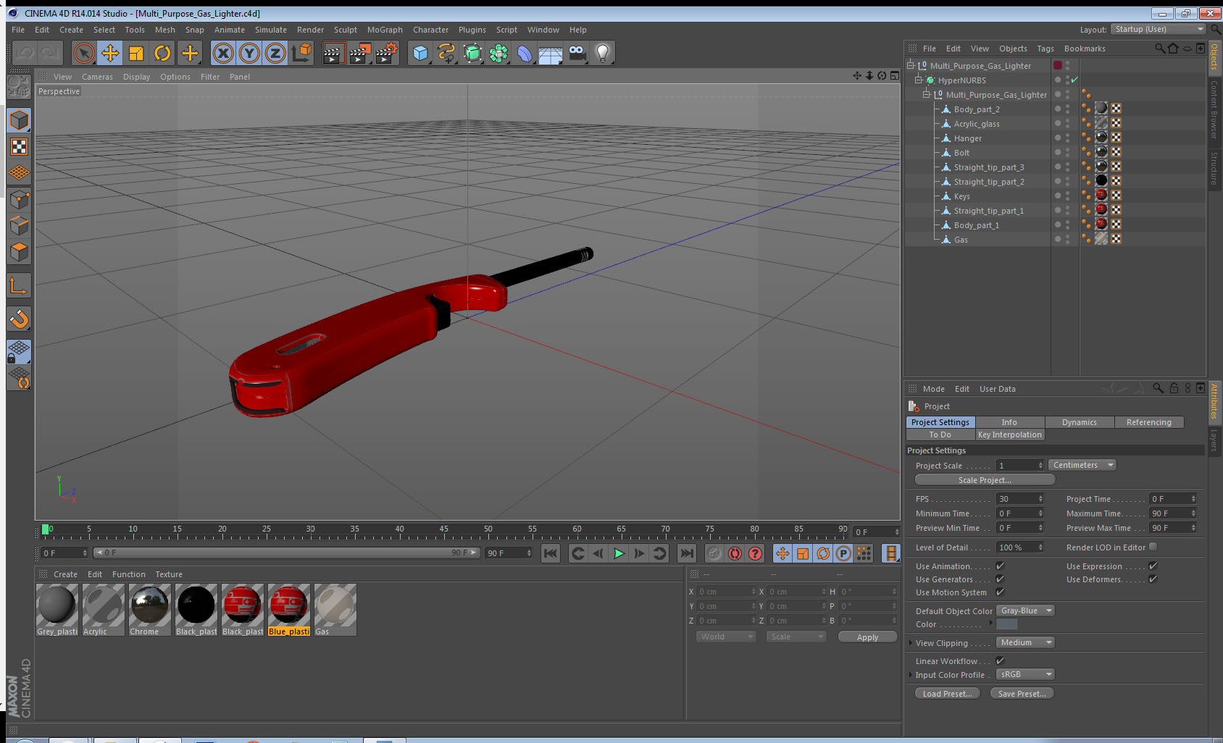
Task: Switch to Model mode icon
Action: pyautogui.click(x=19, y=120)
